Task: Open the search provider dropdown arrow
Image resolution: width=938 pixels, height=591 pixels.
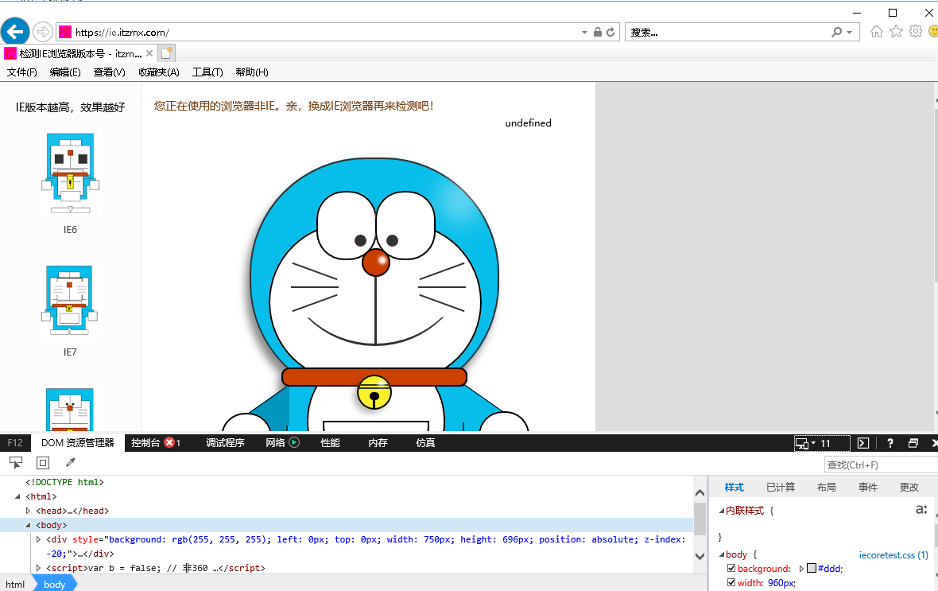Action: coord(850,33)
